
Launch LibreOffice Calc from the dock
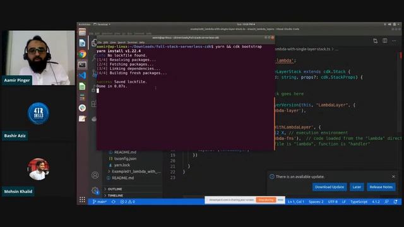click(82, 86)
